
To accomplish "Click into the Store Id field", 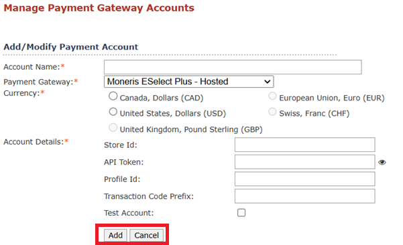I will [x=305, y=145].
